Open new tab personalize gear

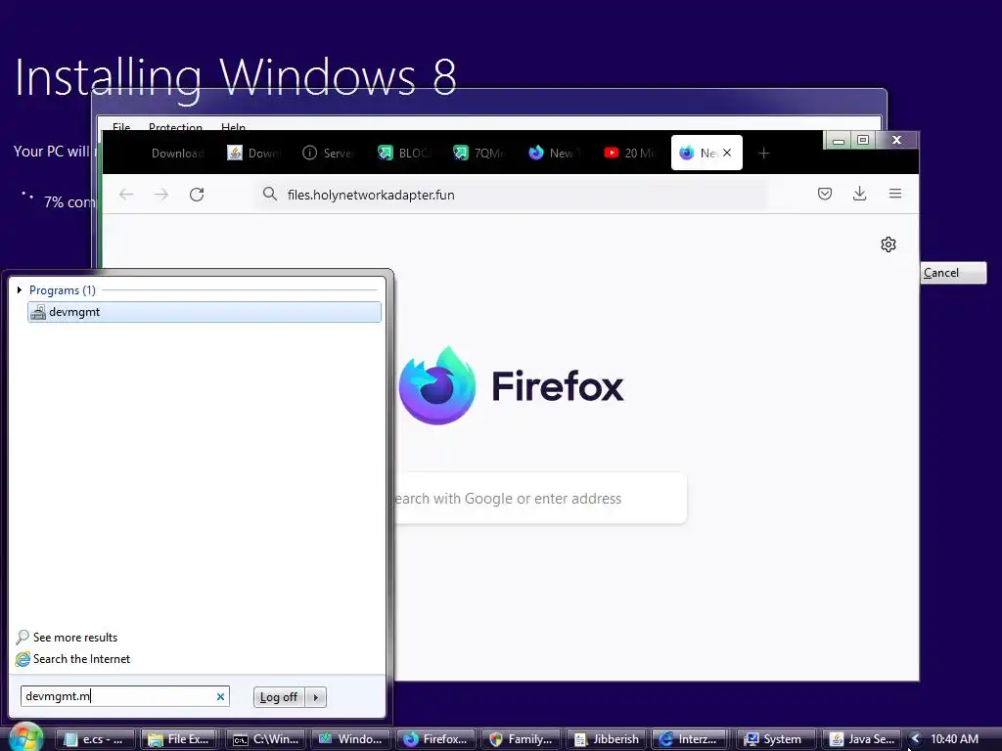[x=888, y=244]
